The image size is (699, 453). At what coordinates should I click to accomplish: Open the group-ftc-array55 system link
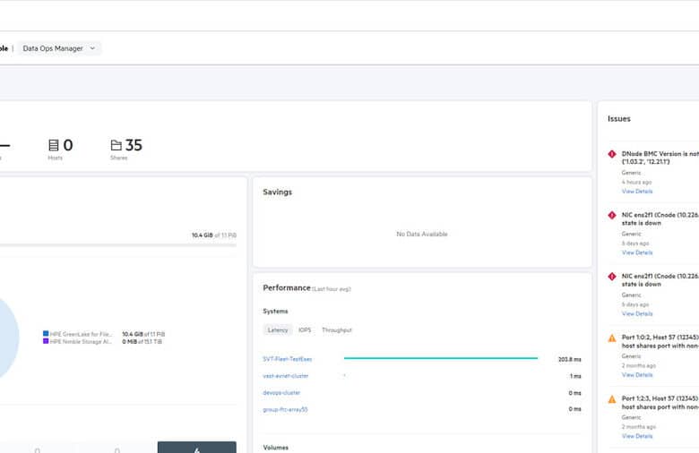pyautogui.click(x=285, y=409)
